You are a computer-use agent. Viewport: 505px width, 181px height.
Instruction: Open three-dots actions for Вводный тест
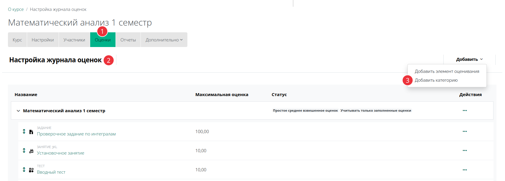coord(465,170)
